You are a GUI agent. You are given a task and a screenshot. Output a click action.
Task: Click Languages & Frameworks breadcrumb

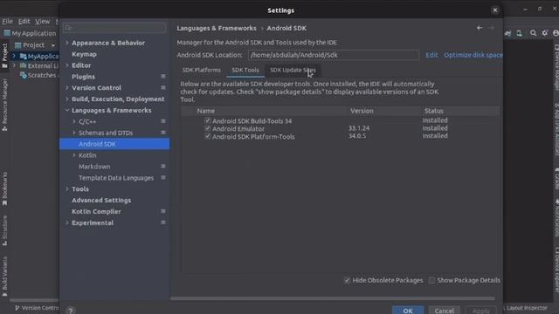217,28
